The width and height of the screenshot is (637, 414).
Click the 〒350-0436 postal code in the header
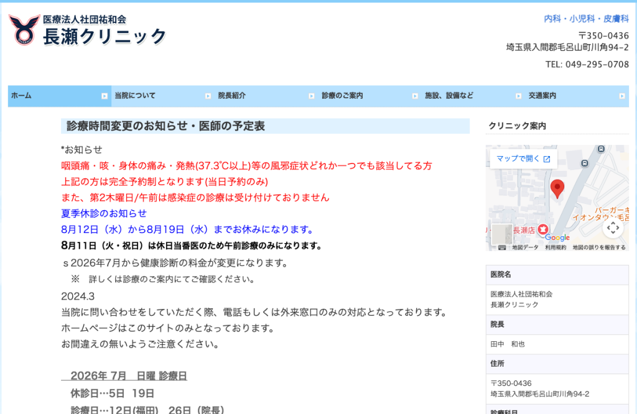tap(603, 35)
